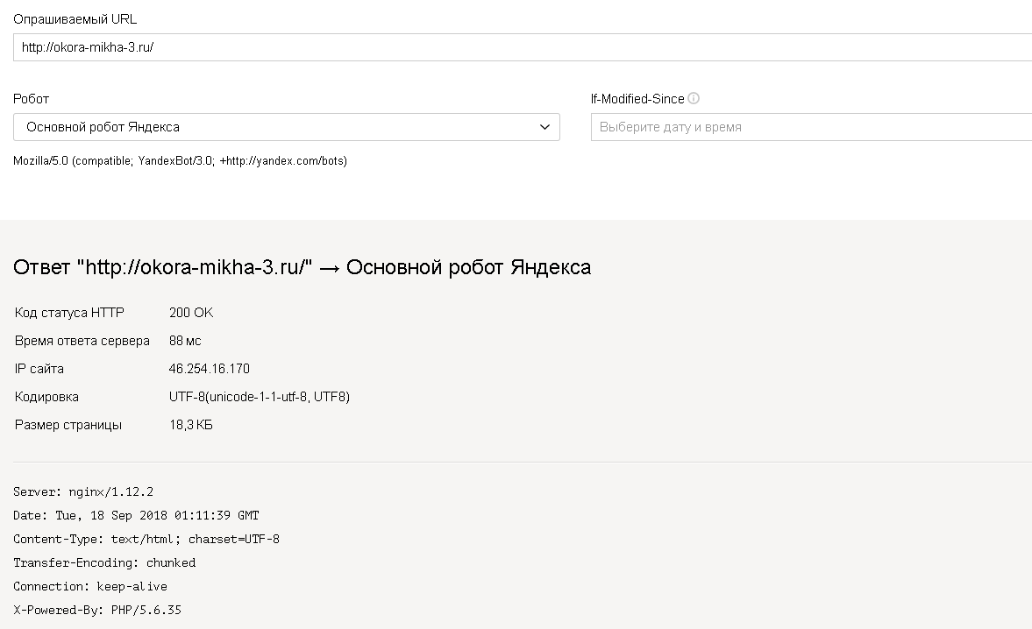Screen dimensions: 1032x629
Task: Click the Ответ response heading
Action: 302,267
